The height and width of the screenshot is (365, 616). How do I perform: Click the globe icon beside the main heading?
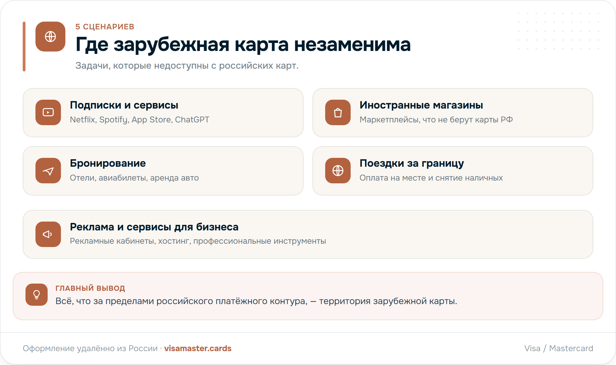pos(50,37)
